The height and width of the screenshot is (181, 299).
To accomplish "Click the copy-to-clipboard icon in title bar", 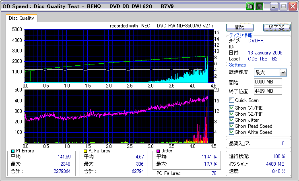I will (250, 6).
